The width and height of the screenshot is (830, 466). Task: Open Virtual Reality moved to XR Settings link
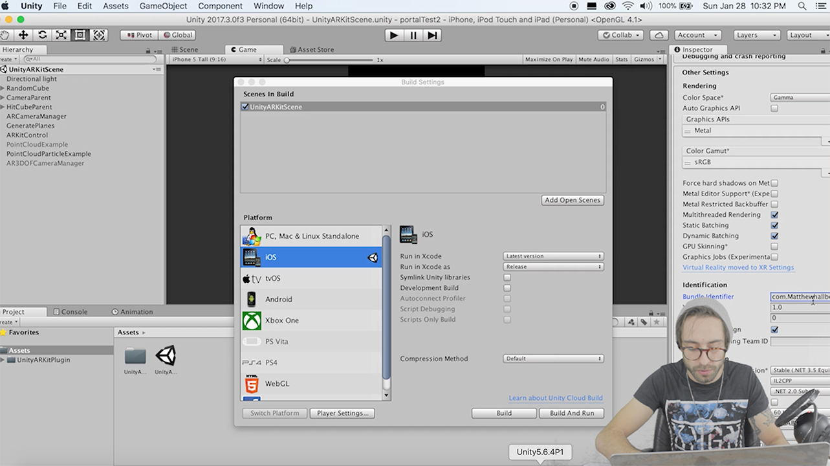(738, 267)
